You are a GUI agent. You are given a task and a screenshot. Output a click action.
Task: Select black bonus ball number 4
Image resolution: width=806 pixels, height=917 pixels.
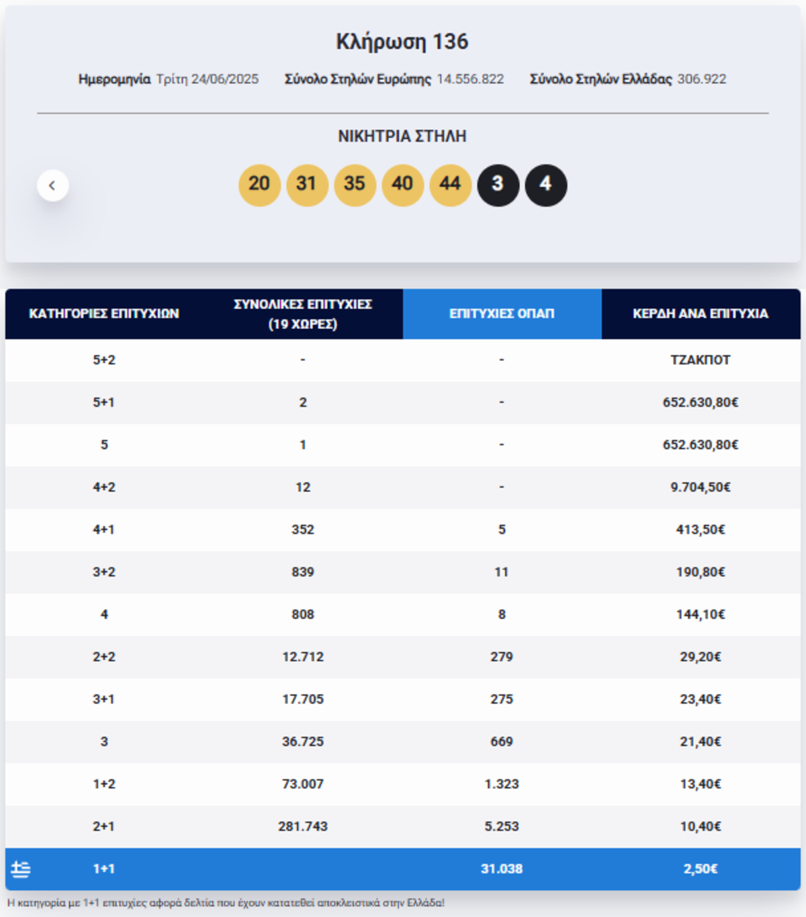point(545,185)
